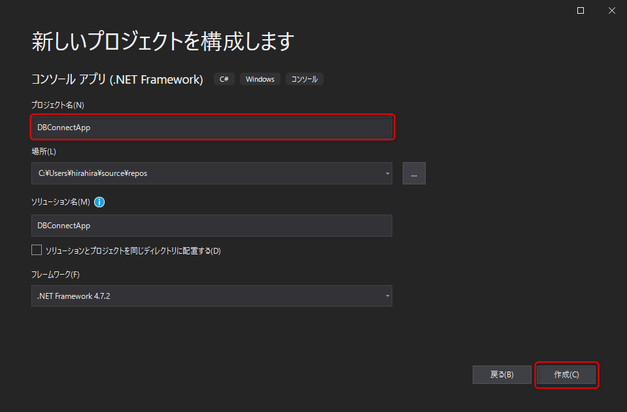Close the project configuration window
627x412 pixels.
click(612, 11)
